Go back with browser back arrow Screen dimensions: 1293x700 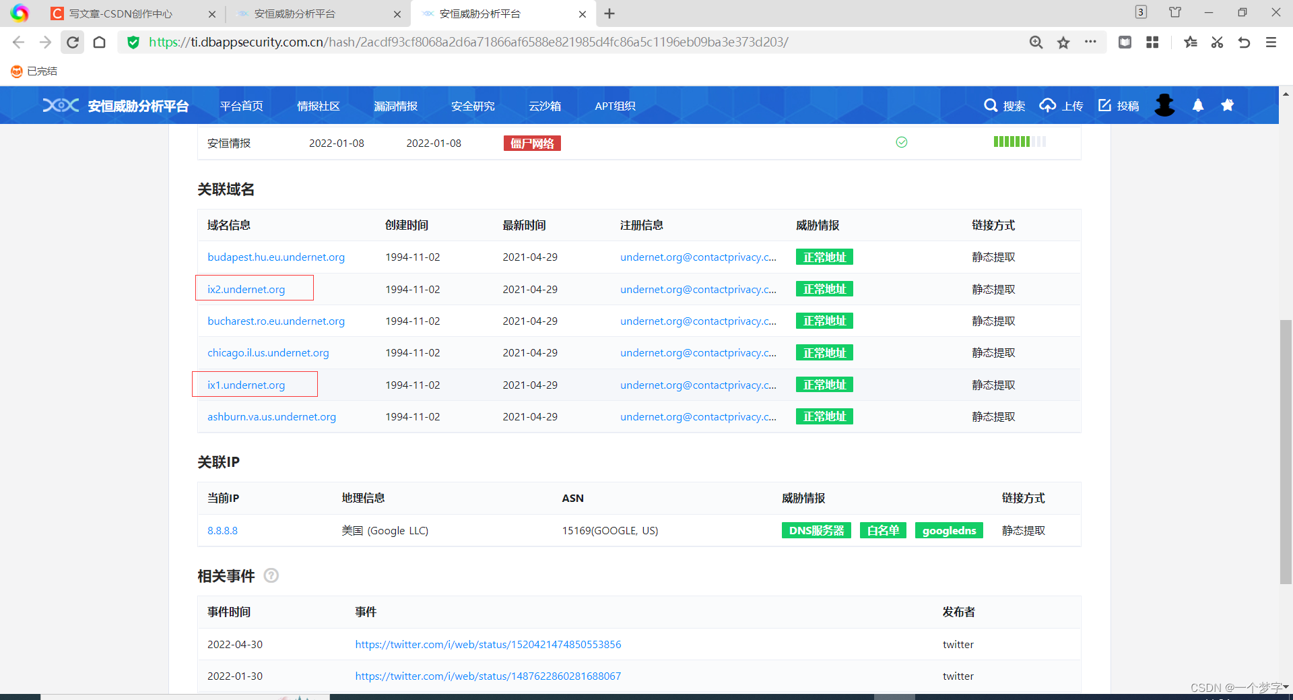pyautogui.click(x=18, y=42)
